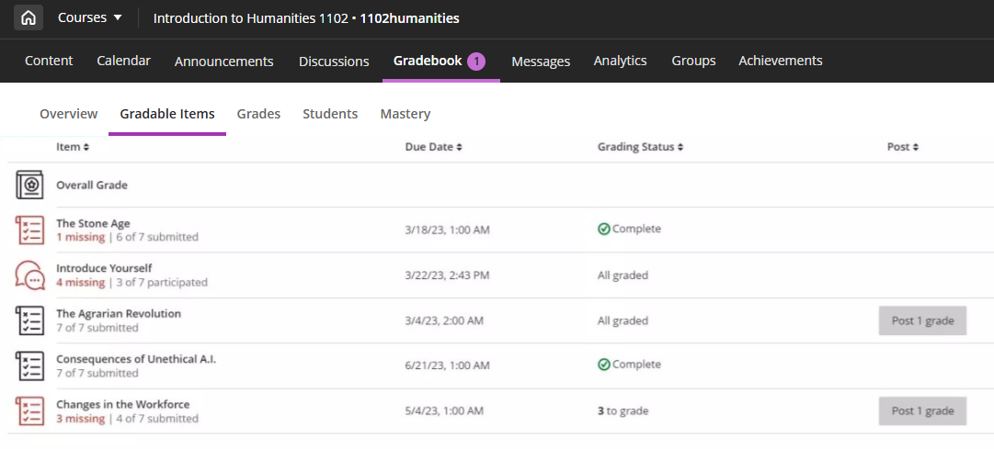994x449 pixels.
Task: Click the Gradebook notification badge
Action: click(x=476, y=62)
